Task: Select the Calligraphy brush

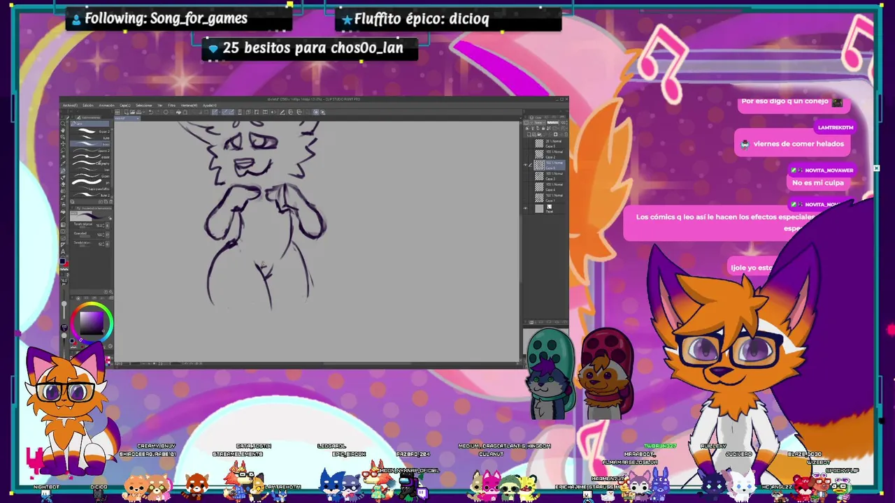Action: click(89, 163)
